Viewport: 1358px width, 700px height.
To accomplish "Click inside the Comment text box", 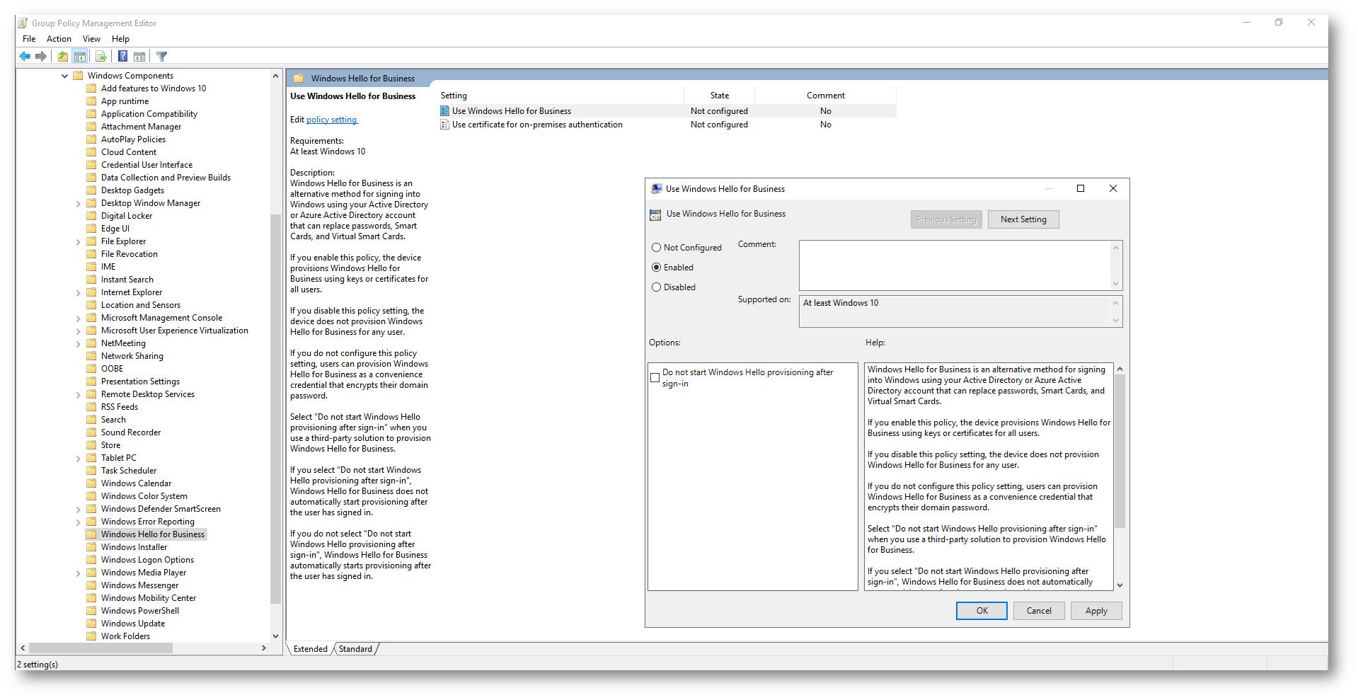I will [x=955, y=265].
